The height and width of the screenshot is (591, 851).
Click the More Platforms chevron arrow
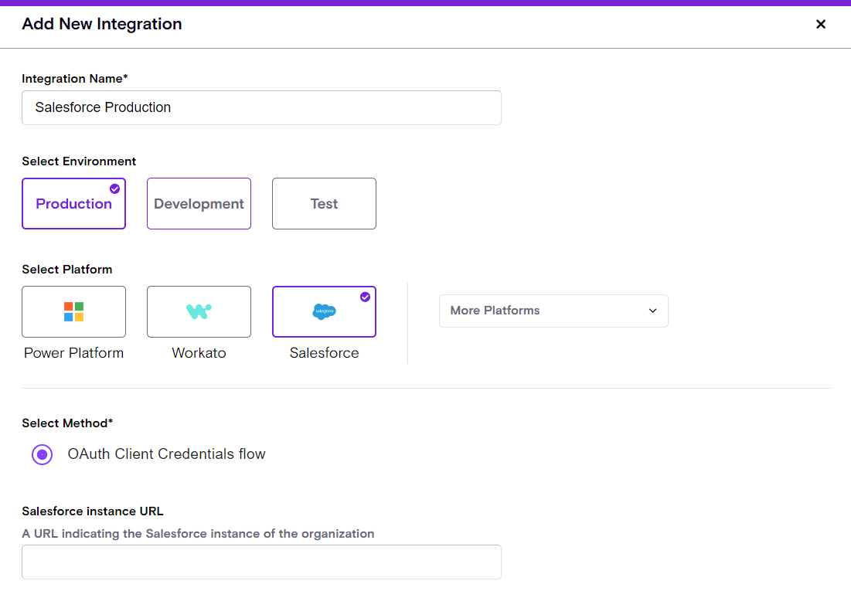(x=652, y=311)
